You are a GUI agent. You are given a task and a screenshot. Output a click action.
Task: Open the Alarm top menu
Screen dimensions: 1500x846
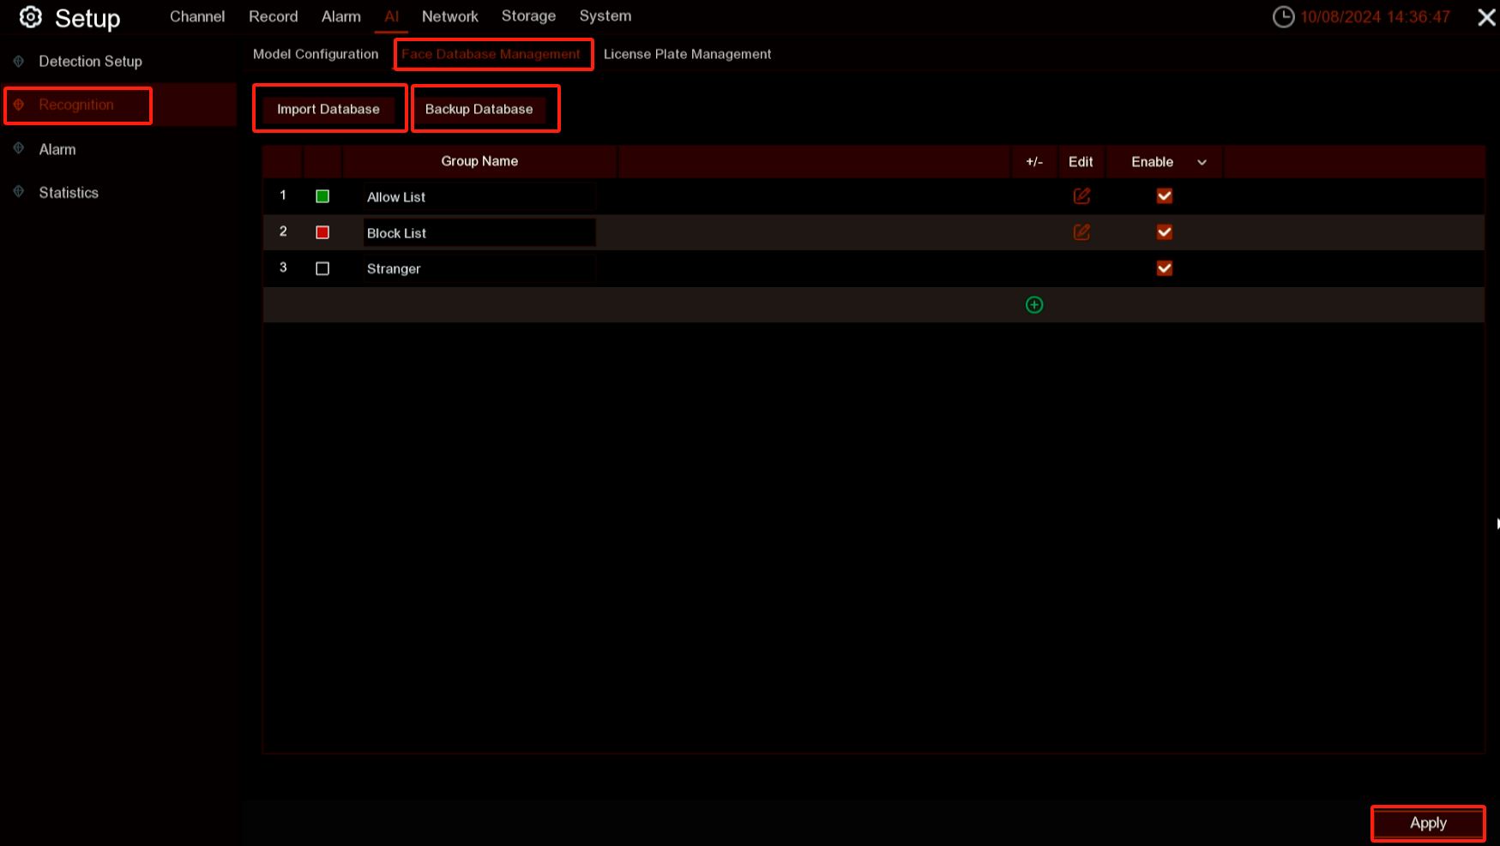click(341, 16)
